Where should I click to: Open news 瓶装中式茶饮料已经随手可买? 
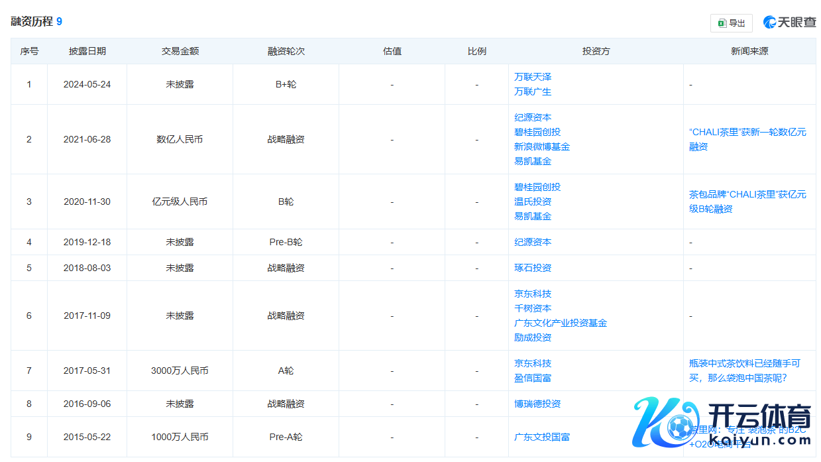coord(745,371)
